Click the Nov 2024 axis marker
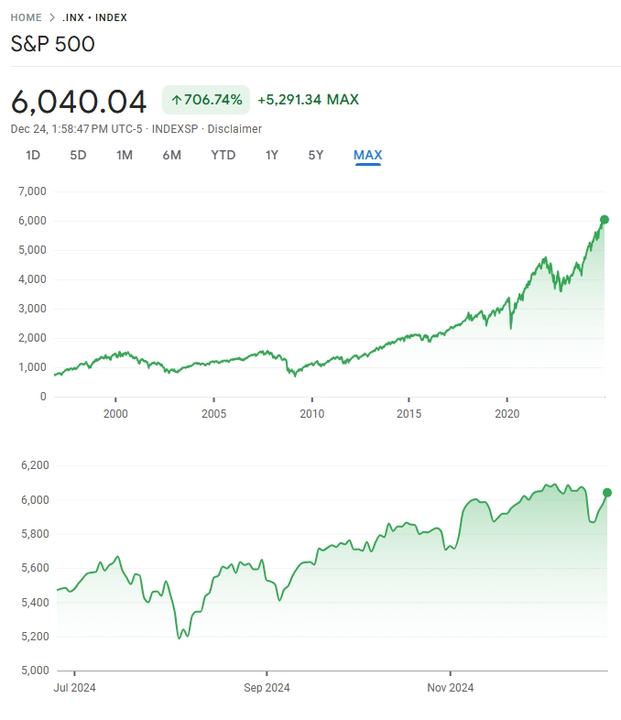The height and width of the screenshot is (720, 621). (449, 687)
